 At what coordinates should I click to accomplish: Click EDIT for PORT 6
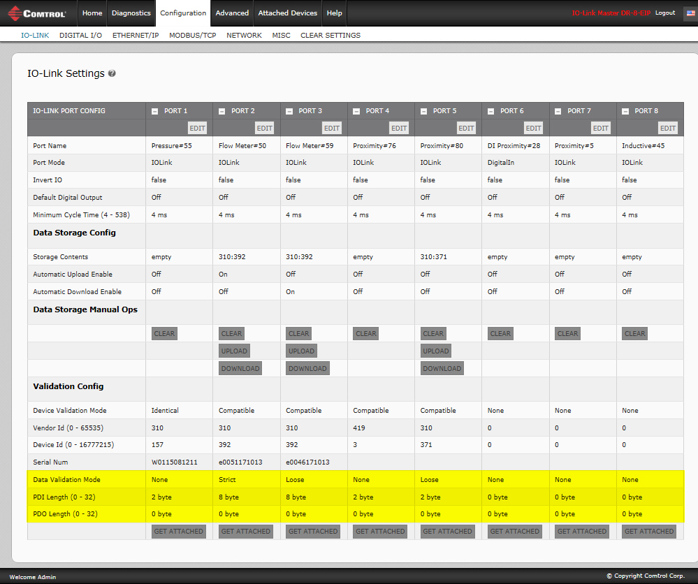coord(533,129)
